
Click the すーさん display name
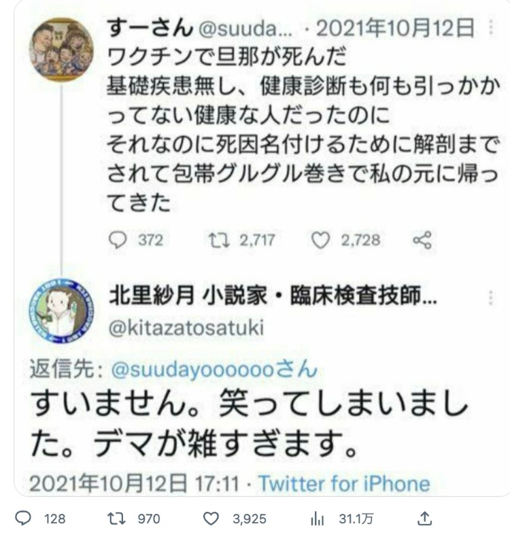[x=150, y=28]
